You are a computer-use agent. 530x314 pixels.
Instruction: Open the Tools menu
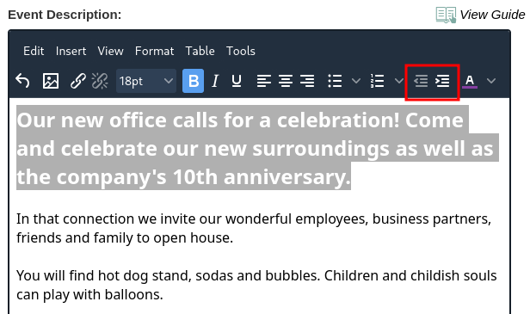pos(241,51)
